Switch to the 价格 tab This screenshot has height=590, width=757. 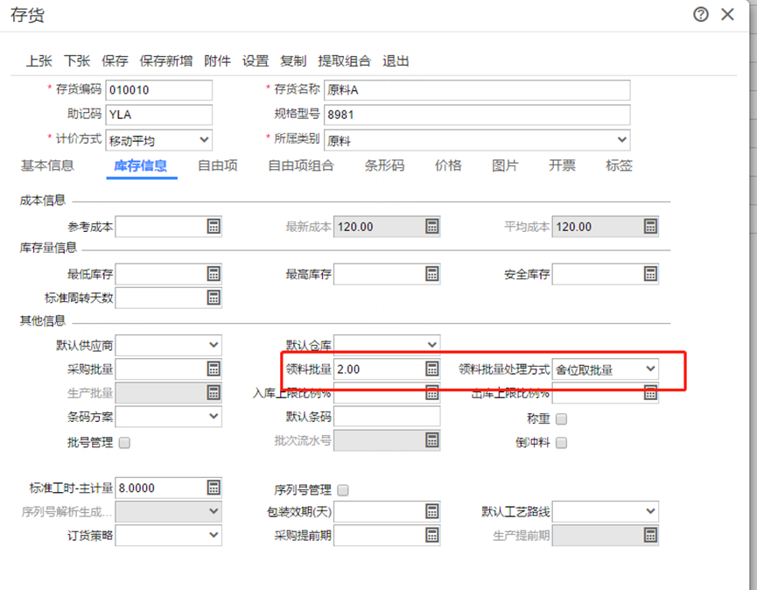(448, 165)
